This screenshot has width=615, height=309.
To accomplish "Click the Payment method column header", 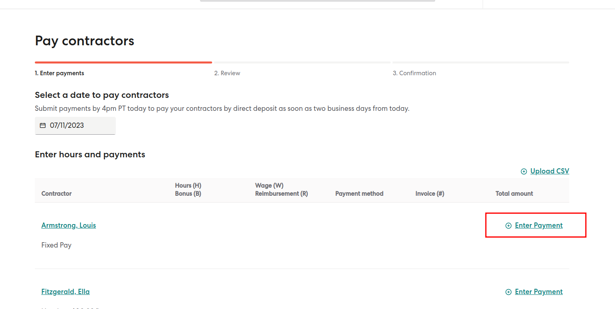I will coord(359,194).
